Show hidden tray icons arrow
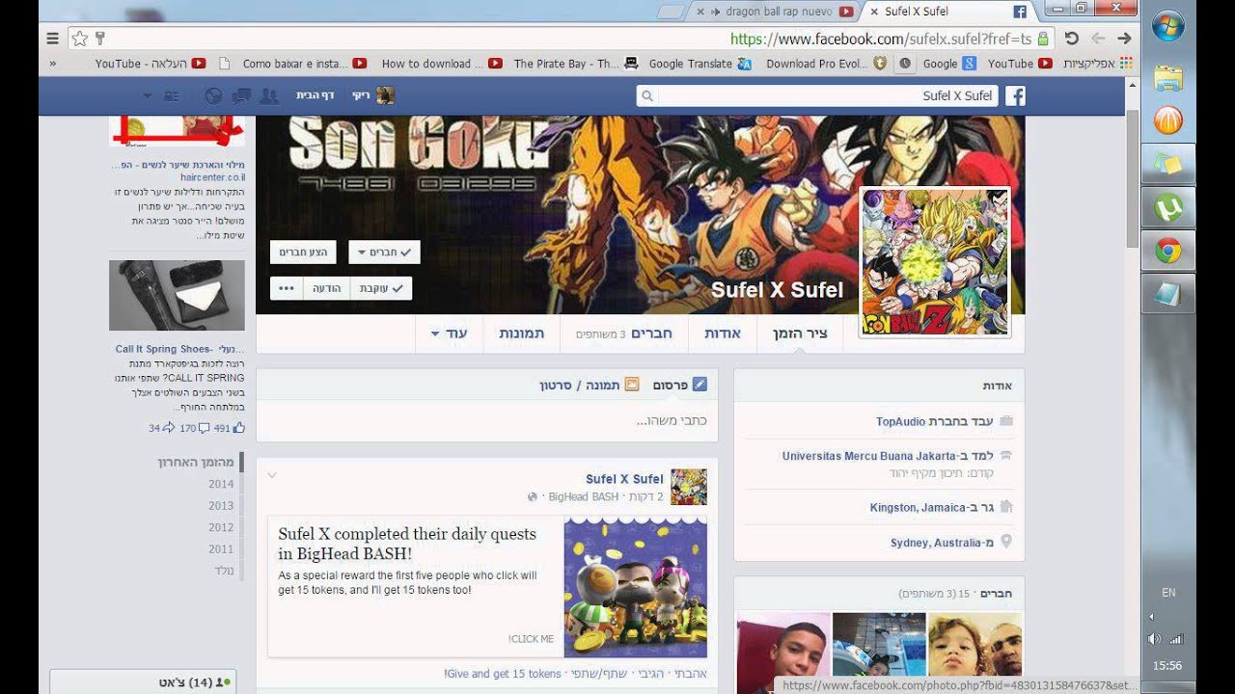The height and width of the screenshot is (694, 1235). point(1151,616)
